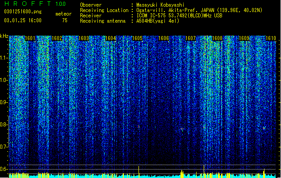Click the 1606 time marker
Viewport: 281px width, 178px height.
[164, 38]
